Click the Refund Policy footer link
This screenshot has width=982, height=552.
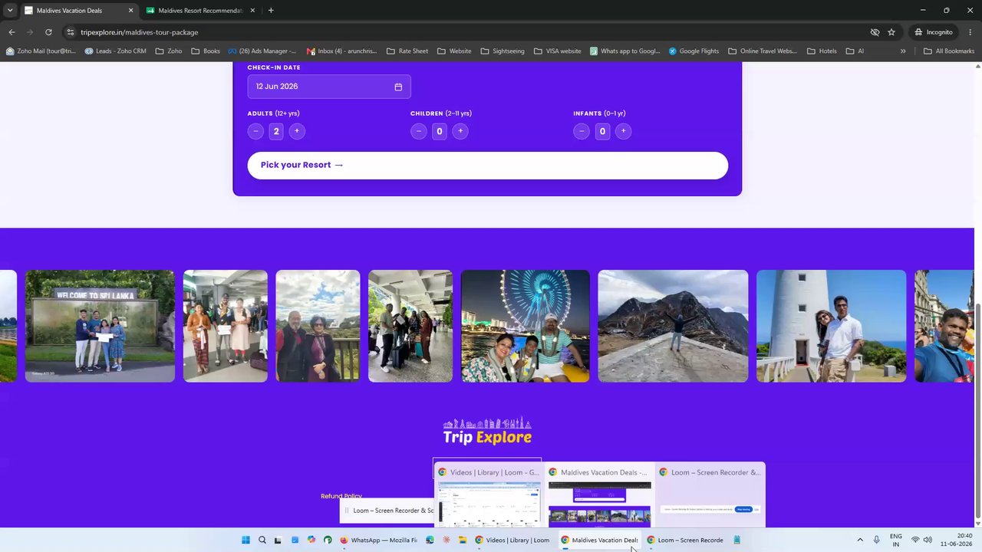[x=341, y=496]
